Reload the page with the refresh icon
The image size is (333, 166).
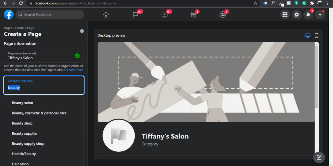[x=21, y=3]
